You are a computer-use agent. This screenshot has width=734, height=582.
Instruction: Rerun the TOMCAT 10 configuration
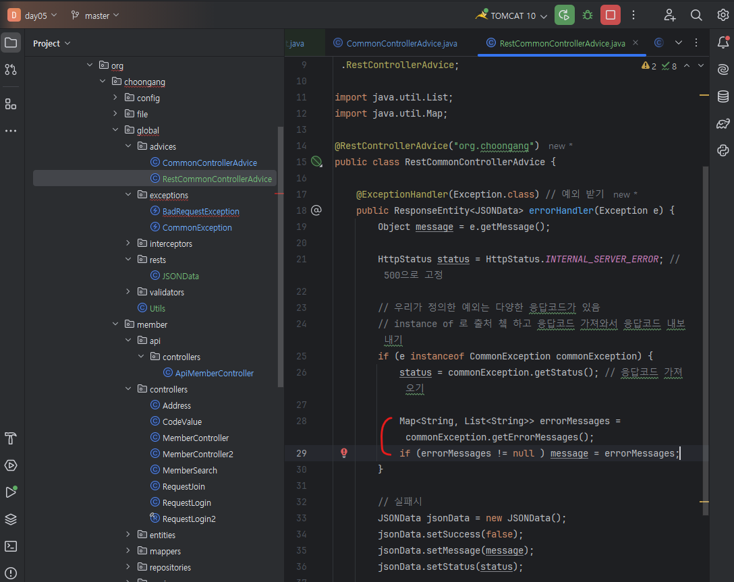565,15
